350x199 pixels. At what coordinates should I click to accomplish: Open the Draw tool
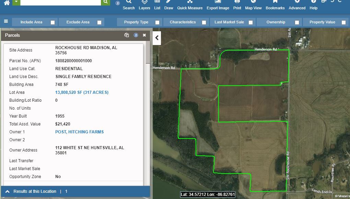pos(168,5)
